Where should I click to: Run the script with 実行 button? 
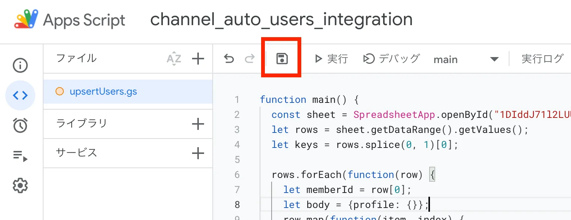tap(332, 59)
